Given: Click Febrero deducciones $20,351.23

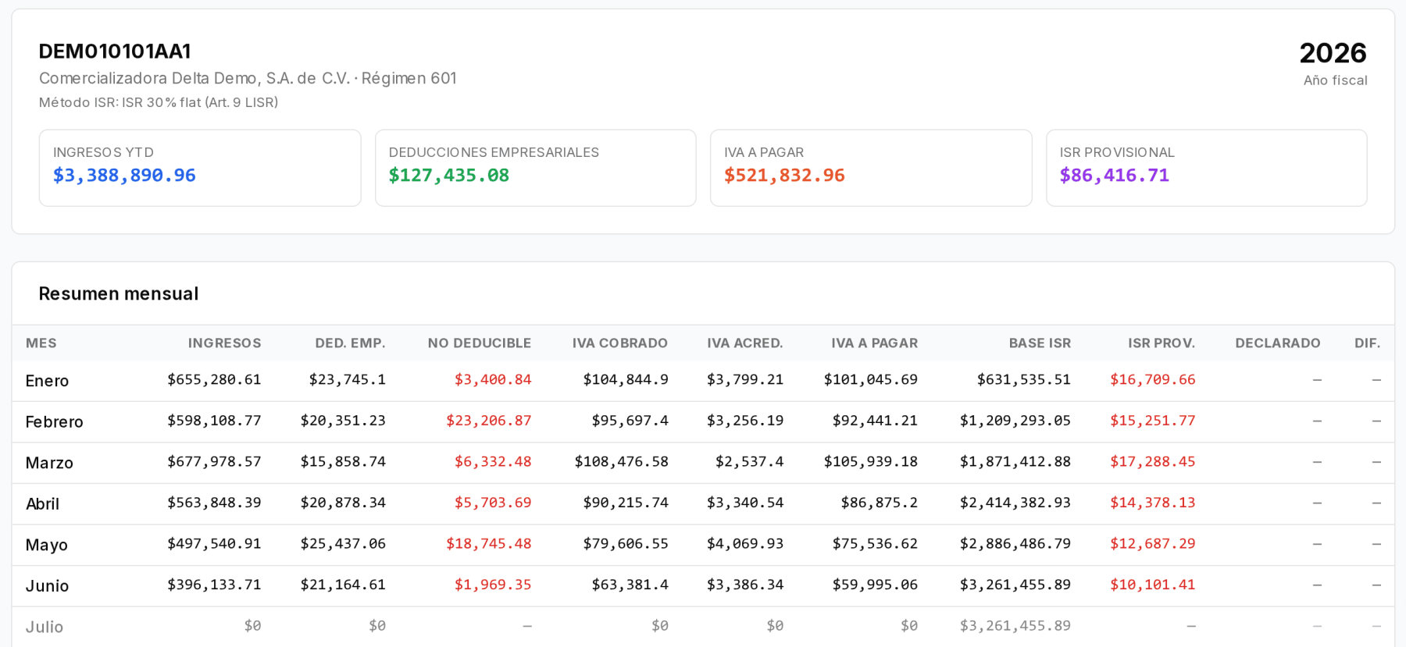Looking at the screenshot, I should coord(343,421).
